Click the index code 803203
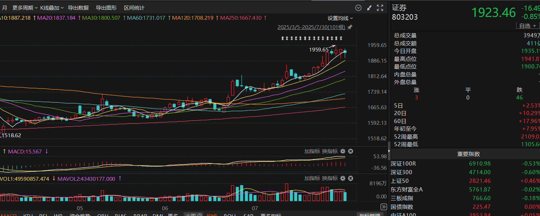Image resolution: width=540 pixels, height=216 pixels. (x=405, y=17)
